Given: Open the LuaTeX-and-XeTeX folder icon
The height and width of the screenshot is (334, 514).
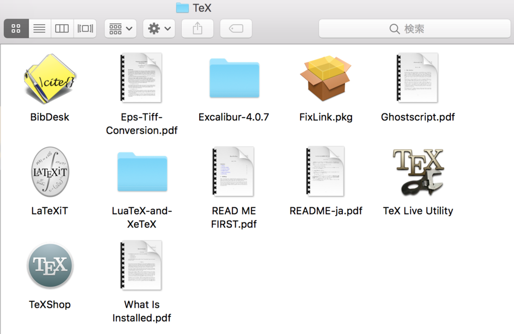Looking at the screenshot, I should point(142,172).
